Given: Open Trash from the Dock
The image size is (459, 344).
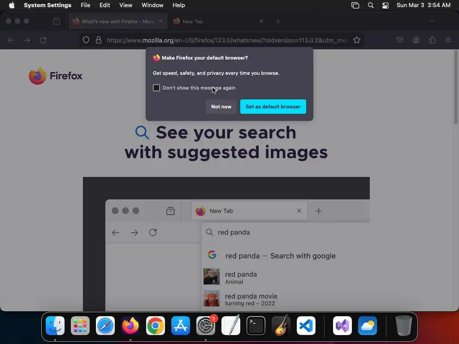Looking at the screenshot, I should click(404, 326).
